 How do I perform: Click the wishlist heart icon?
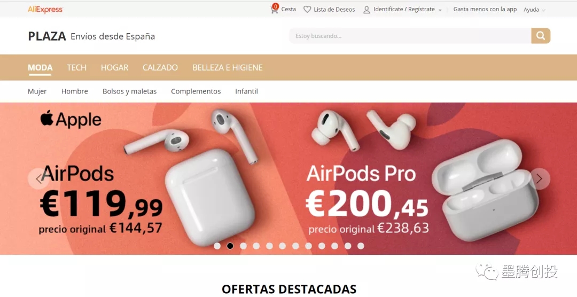tap(307, 10)
